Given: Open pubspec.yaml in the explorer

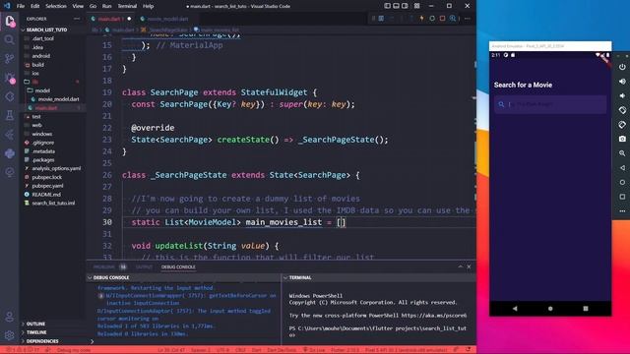Looking at the screenshot, I should coord(47,186).
